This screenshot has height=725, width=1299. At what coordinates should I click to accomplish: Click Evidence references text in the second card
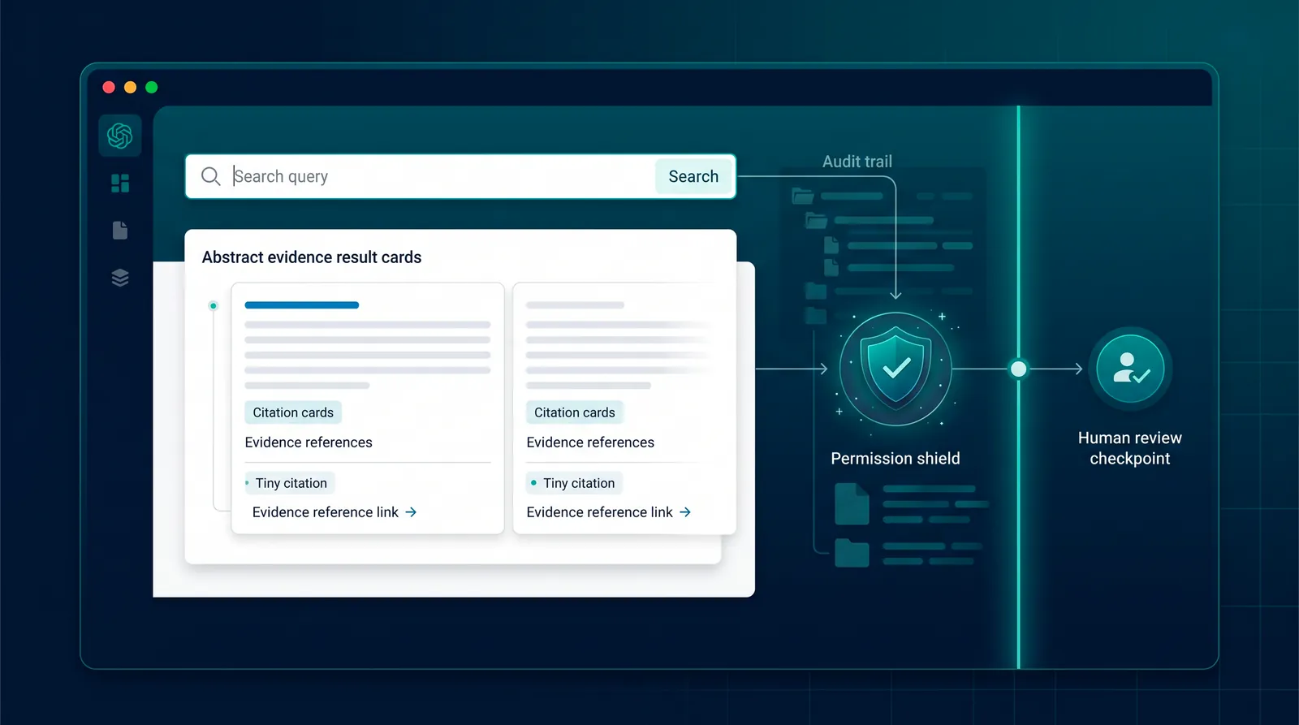coord(590,442)
